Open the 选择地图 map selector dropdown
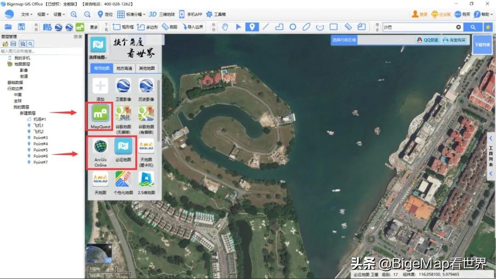 pyautogui.click(x=98, y=57)
